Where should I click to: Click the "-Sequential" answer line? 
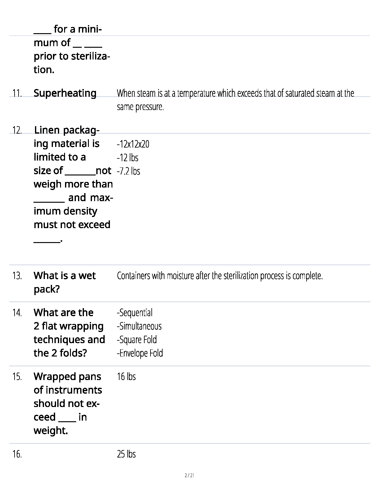[135, 312]
